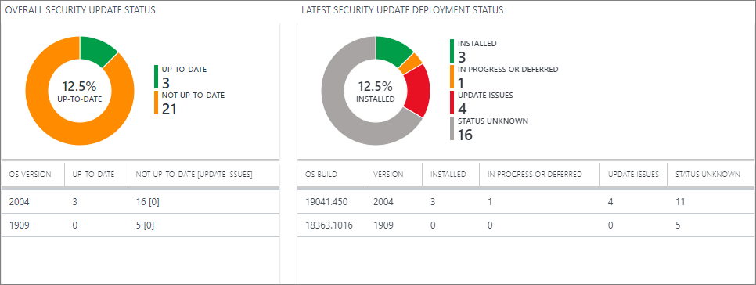
Task: Click the STATUS UNKNOWN column header
Action: pos(708,175)
